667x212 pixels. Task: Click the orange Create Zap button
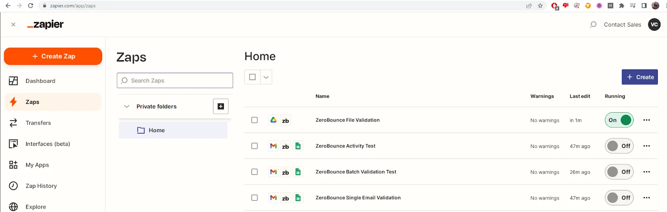(x=53, y=57)
